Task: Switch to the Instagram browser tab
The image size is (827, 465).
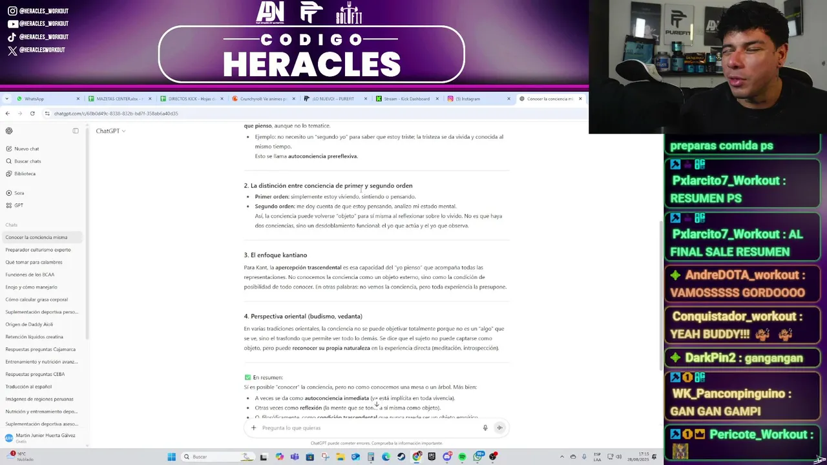Action: point(477,99)
